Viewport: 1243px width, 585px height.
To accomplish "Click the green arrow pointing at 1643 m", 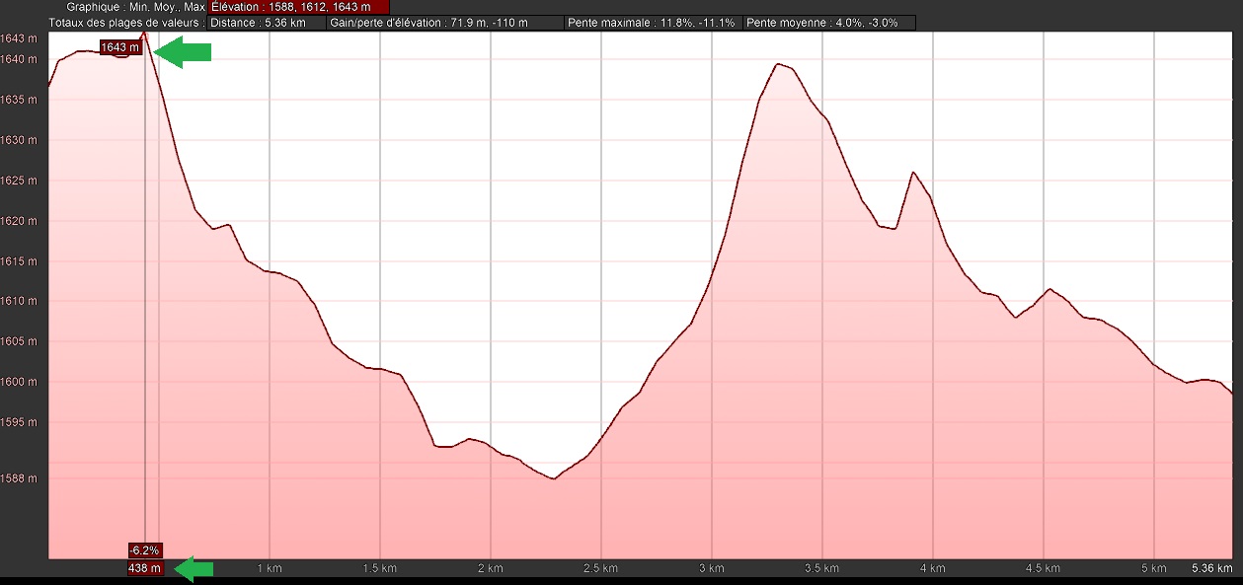I will coord(184,53).
